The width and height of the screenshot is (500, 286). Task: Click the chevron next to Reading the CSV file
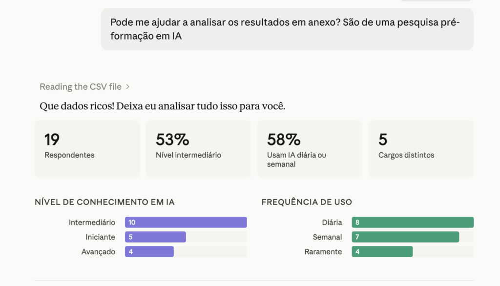128,87
